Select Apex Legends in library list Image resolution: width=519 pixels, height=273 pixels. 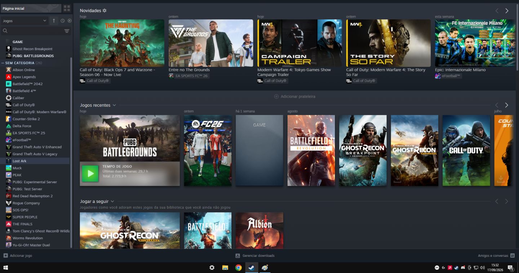coord(35,77)
